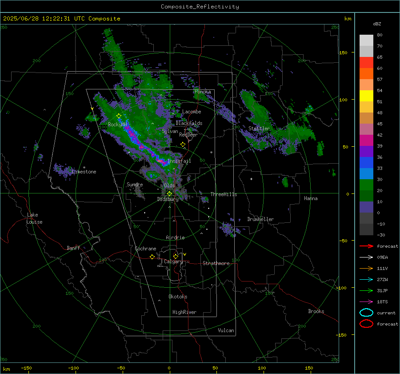
Task: Click the Banff map label
Action: [73, 248]
